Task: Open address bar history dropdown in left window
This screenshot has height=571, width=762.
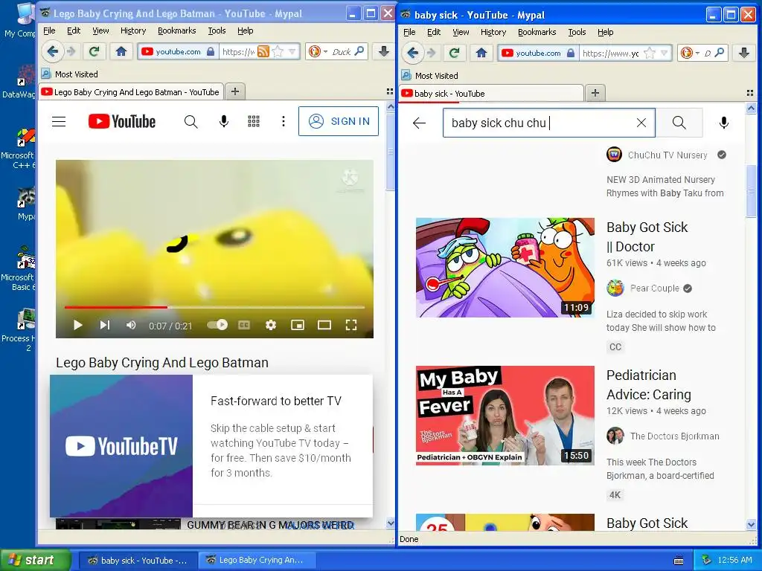Action: click(292, 51)
